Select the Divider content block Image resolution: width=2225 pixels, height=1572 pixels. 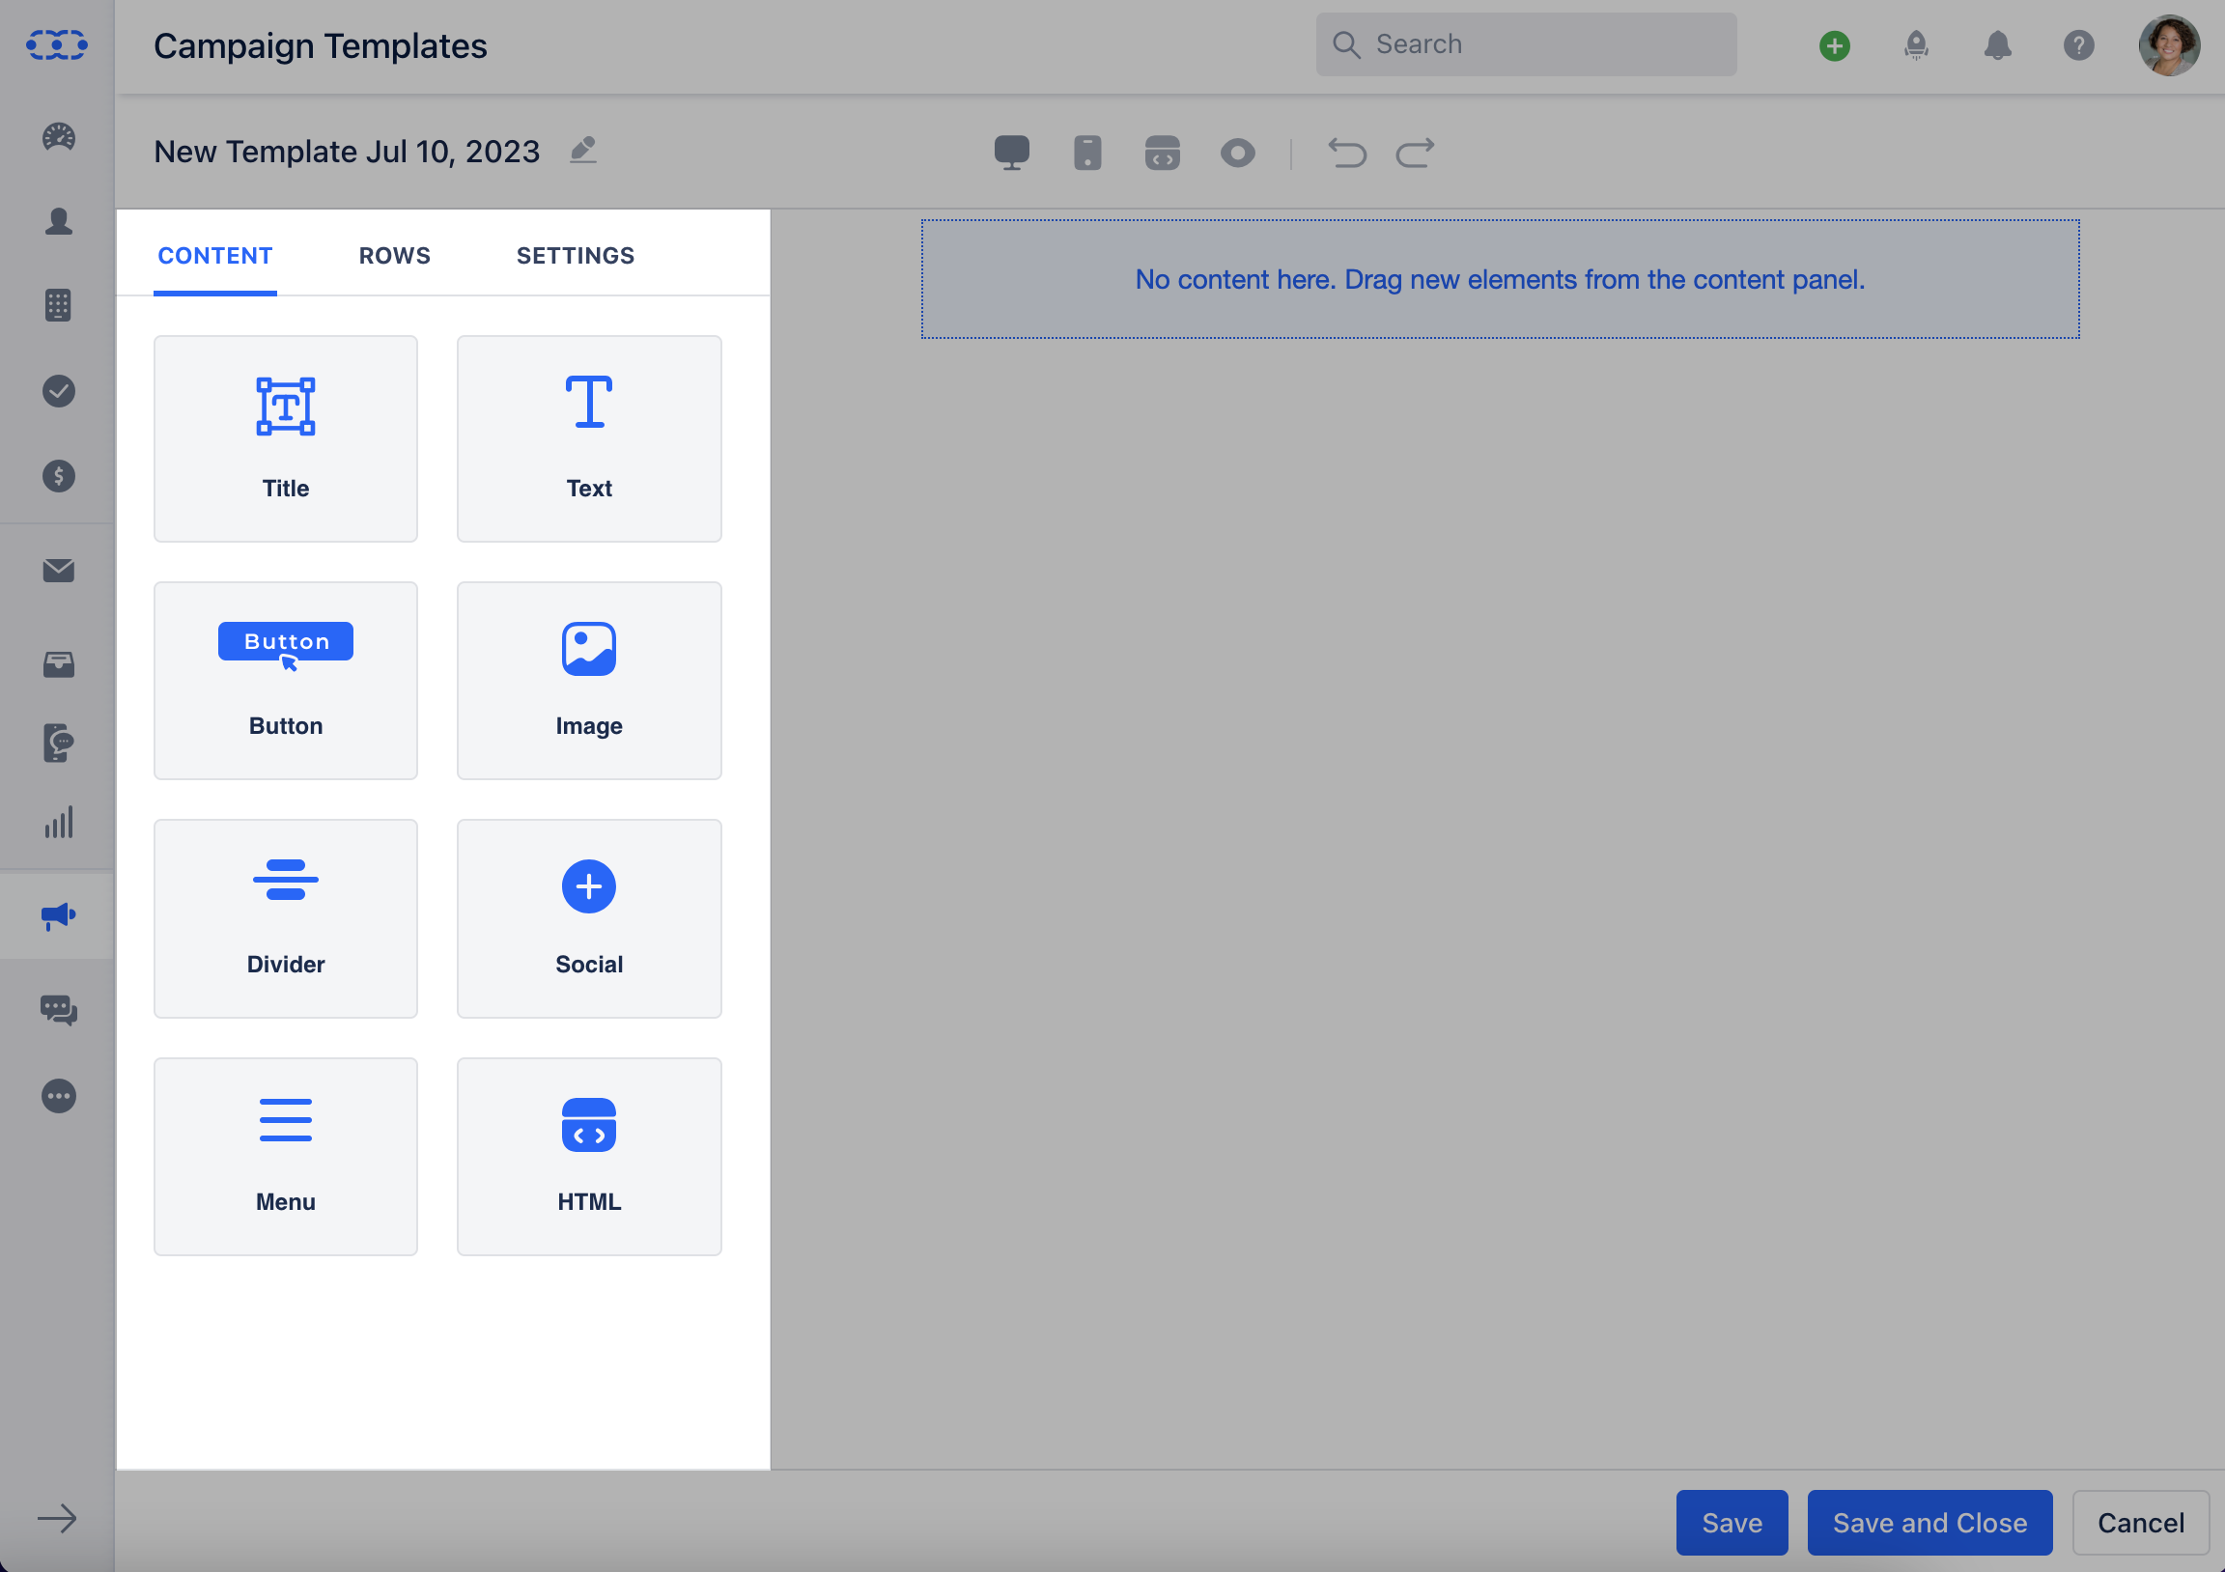[x=285, y=918]
